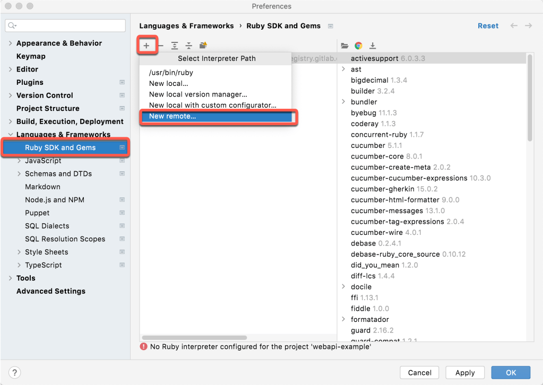Pick /usr/bin/ruby interpreter path
543x385 pixels.
(x=171, y=73)
